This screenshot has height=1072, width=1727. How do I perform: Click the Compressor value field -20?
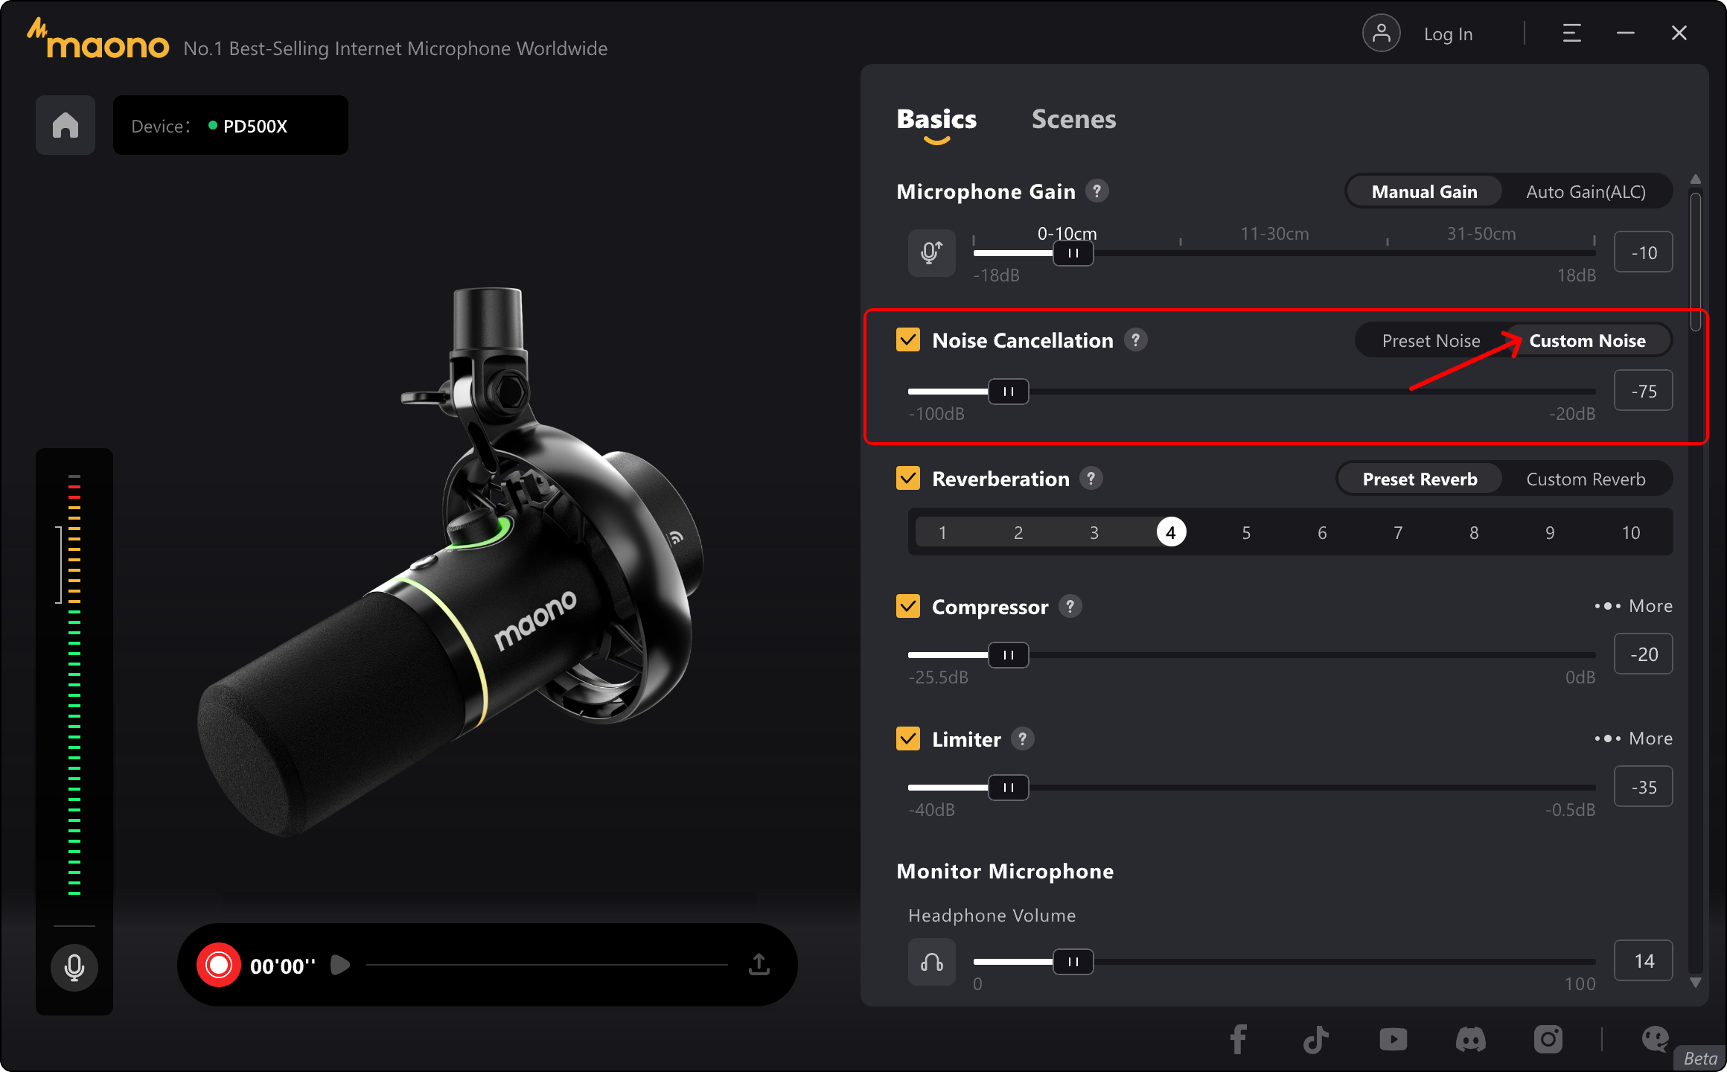[1644, 654]
